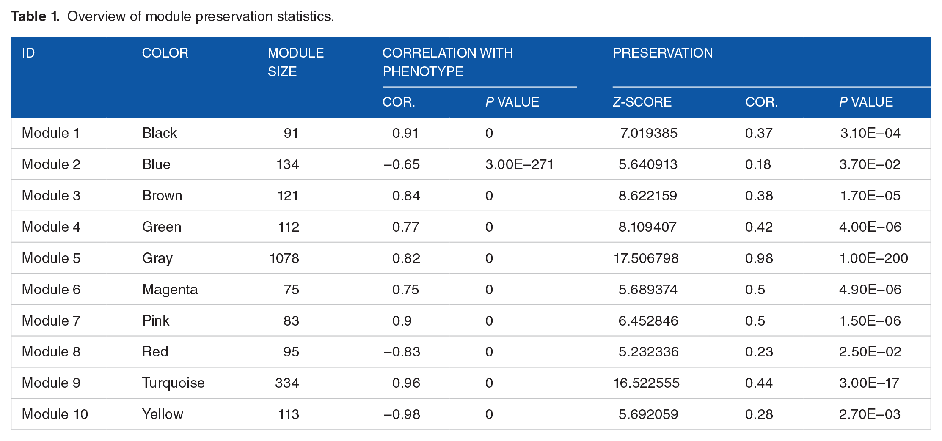Select the 3.00E–271 P value cell
The width and height of the screenshot is (942, 441).
point(519,164)
